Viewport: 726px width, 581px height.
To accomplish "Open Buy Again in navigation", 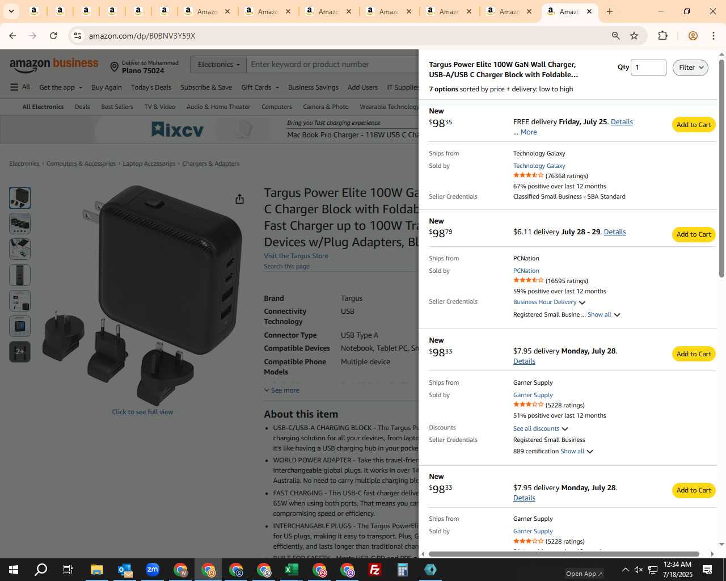I will [107, 87].
